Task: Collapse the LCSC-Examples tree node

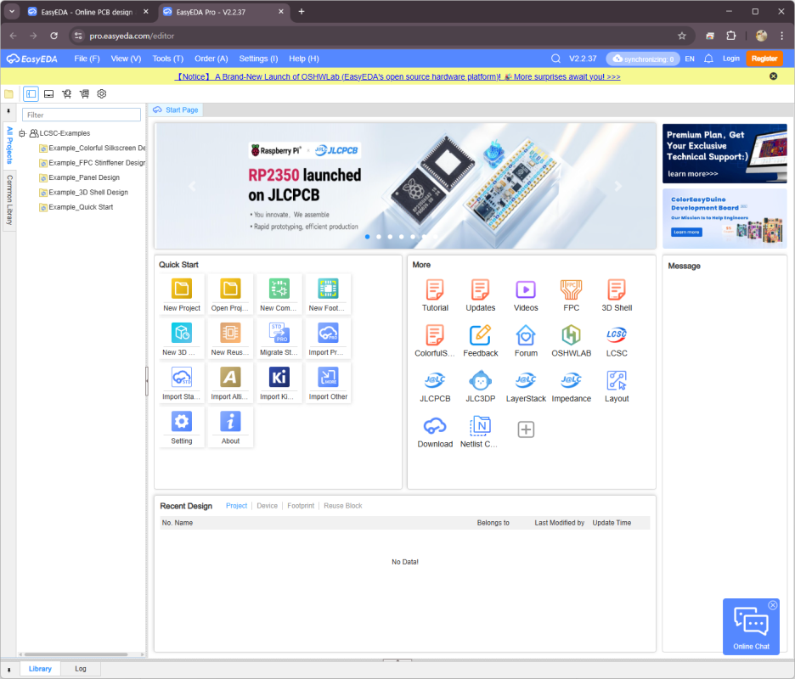Action: [22, 133]
